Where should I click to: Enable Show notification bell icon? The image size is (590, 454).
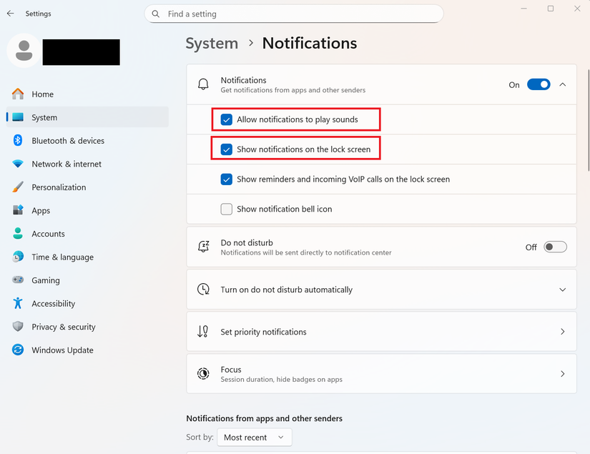pos(226,209)
